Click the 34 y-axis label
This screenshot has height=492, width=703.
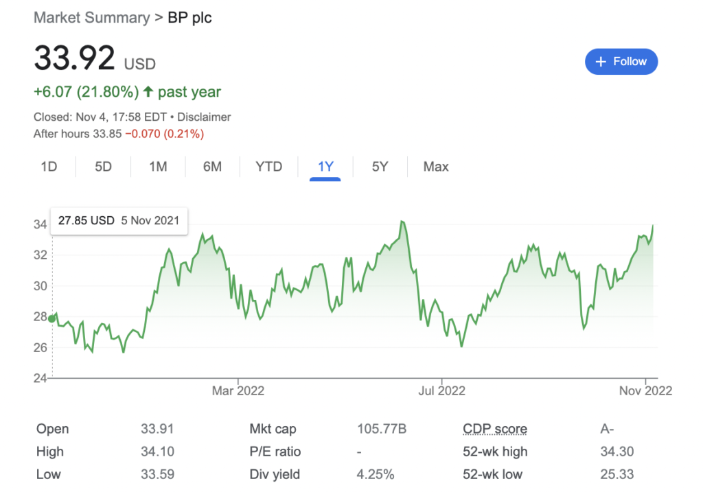(x=41, y=224)
